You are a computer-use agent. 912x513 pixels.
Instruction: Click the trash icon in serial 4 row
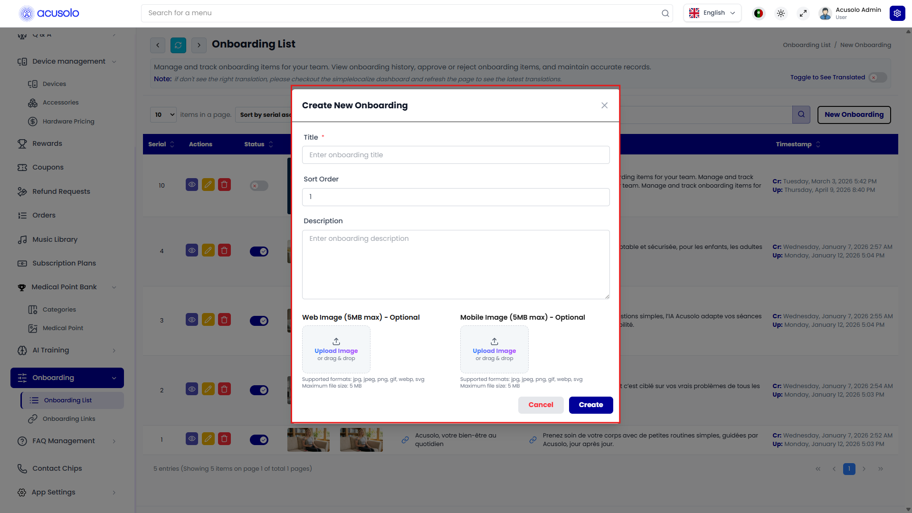pos(224,250)
